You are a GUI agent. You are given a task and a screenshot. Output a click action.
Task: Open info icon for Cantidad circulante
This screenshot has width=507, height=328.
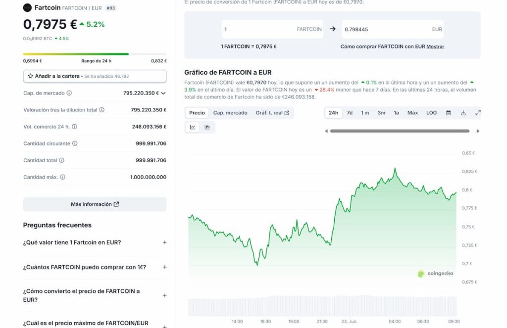75,143
